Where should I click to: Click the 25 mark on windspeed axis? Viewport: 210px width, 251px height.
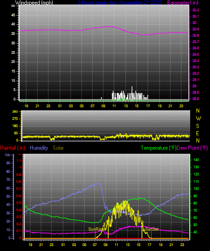pos(13,52)
